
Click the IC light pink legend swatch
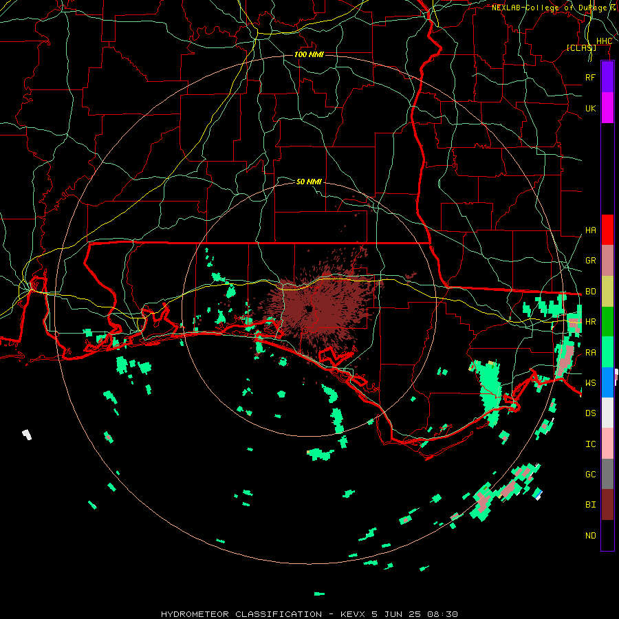tap(607, 444)
